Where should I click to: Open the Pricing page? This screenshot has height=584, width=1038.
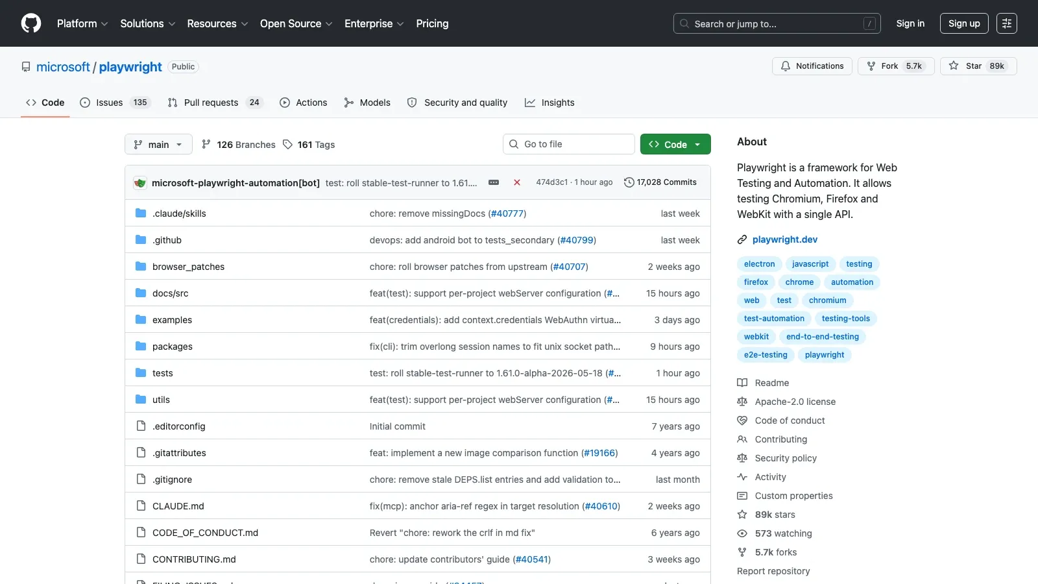tap(432, 23)
